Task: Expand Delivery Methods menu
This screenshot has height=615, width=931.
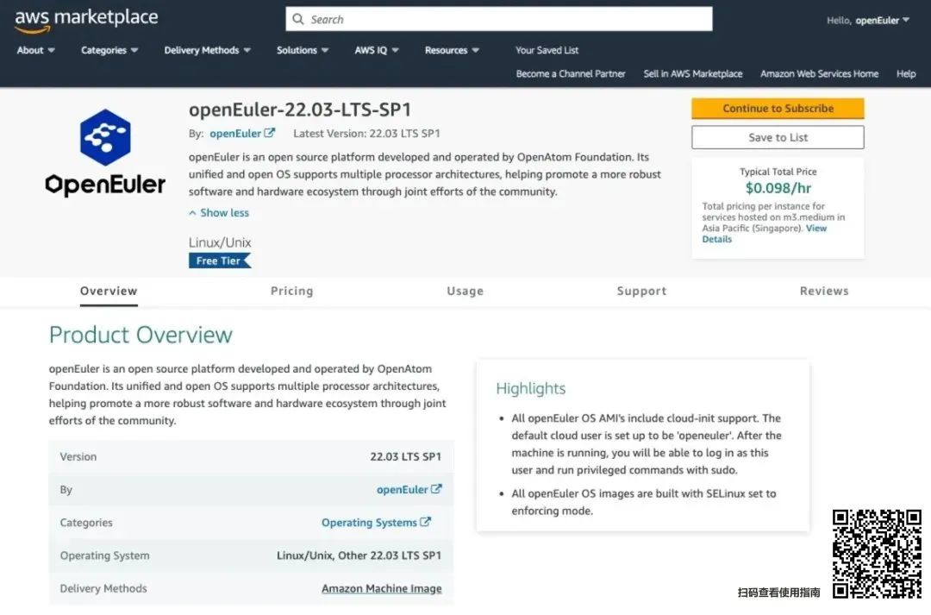Action: click(207, 50)
